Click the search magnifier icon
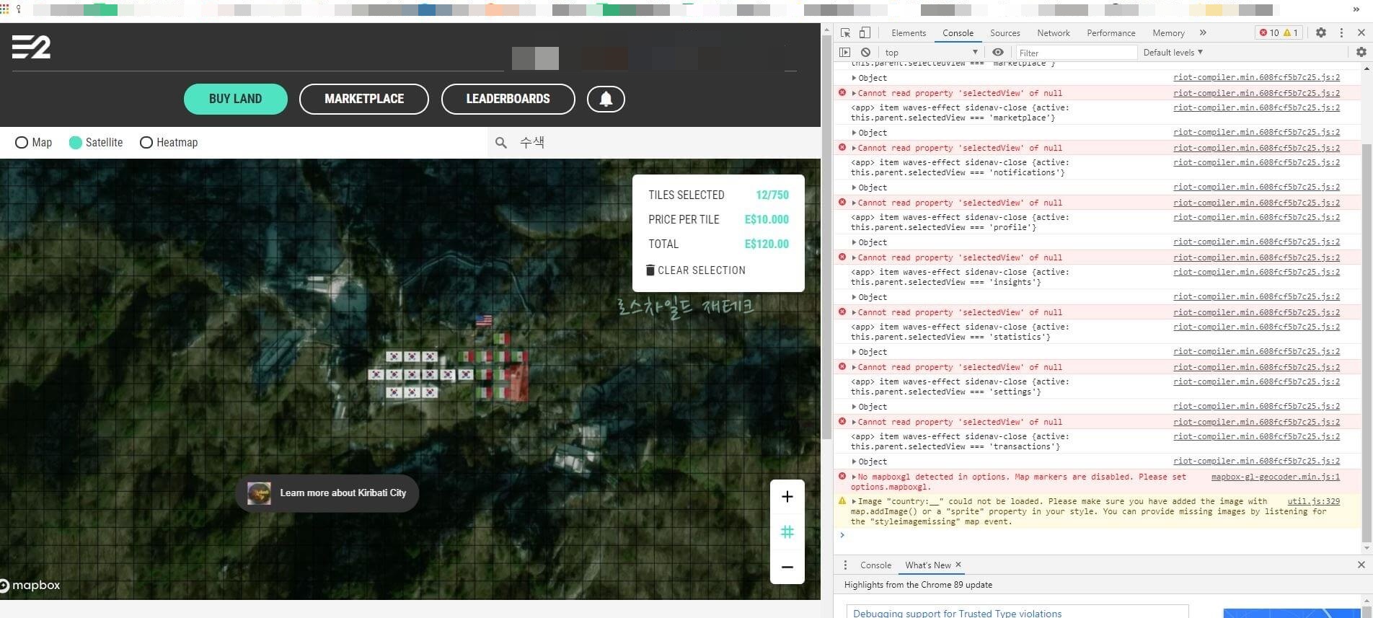Image resolution: width=1373 pixels, height=618 pixels. click(501, 143)
